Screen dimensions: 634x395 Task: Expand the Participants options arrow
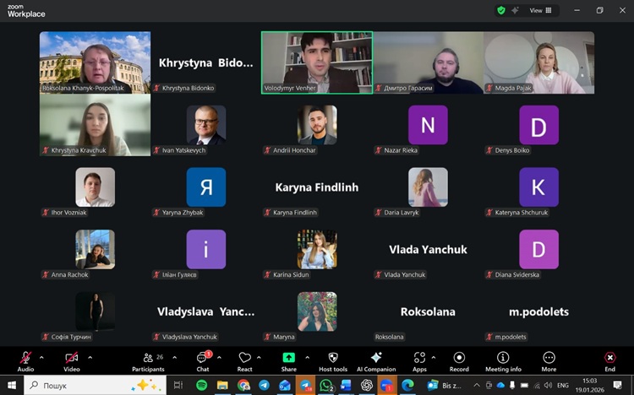tap(172, 356)
